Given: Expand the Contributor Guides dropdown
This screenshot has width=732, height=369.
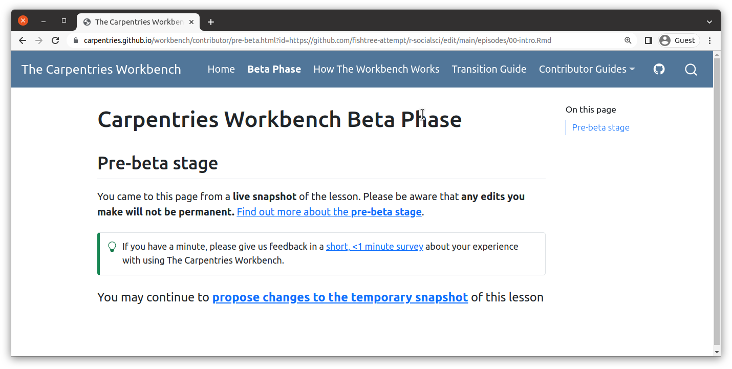Looking at the screenshot, I should tap(587, 69).
